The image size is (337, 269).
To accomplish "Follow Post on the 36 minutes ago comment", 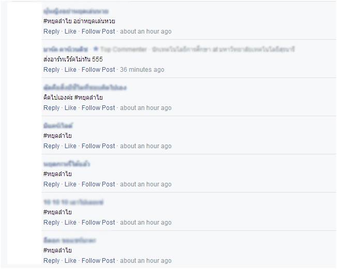I will coord(98,70).
